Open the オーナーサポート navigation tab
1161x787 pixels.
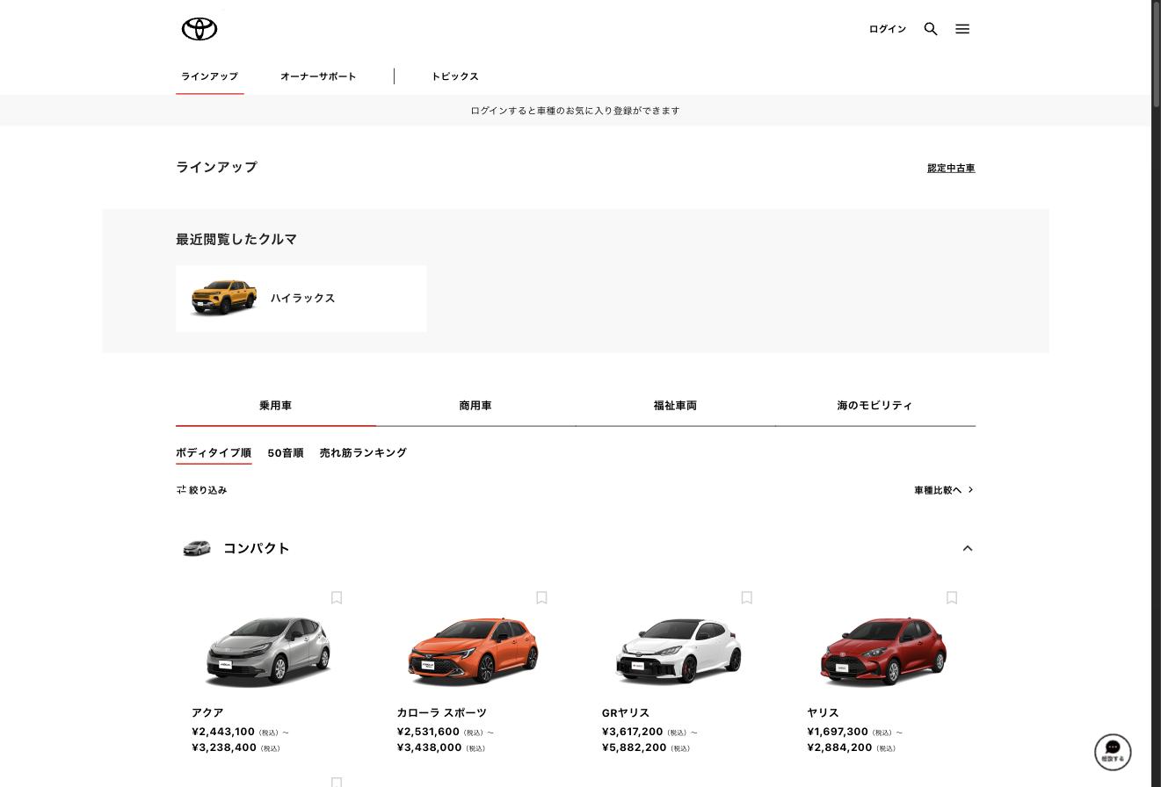318,76
